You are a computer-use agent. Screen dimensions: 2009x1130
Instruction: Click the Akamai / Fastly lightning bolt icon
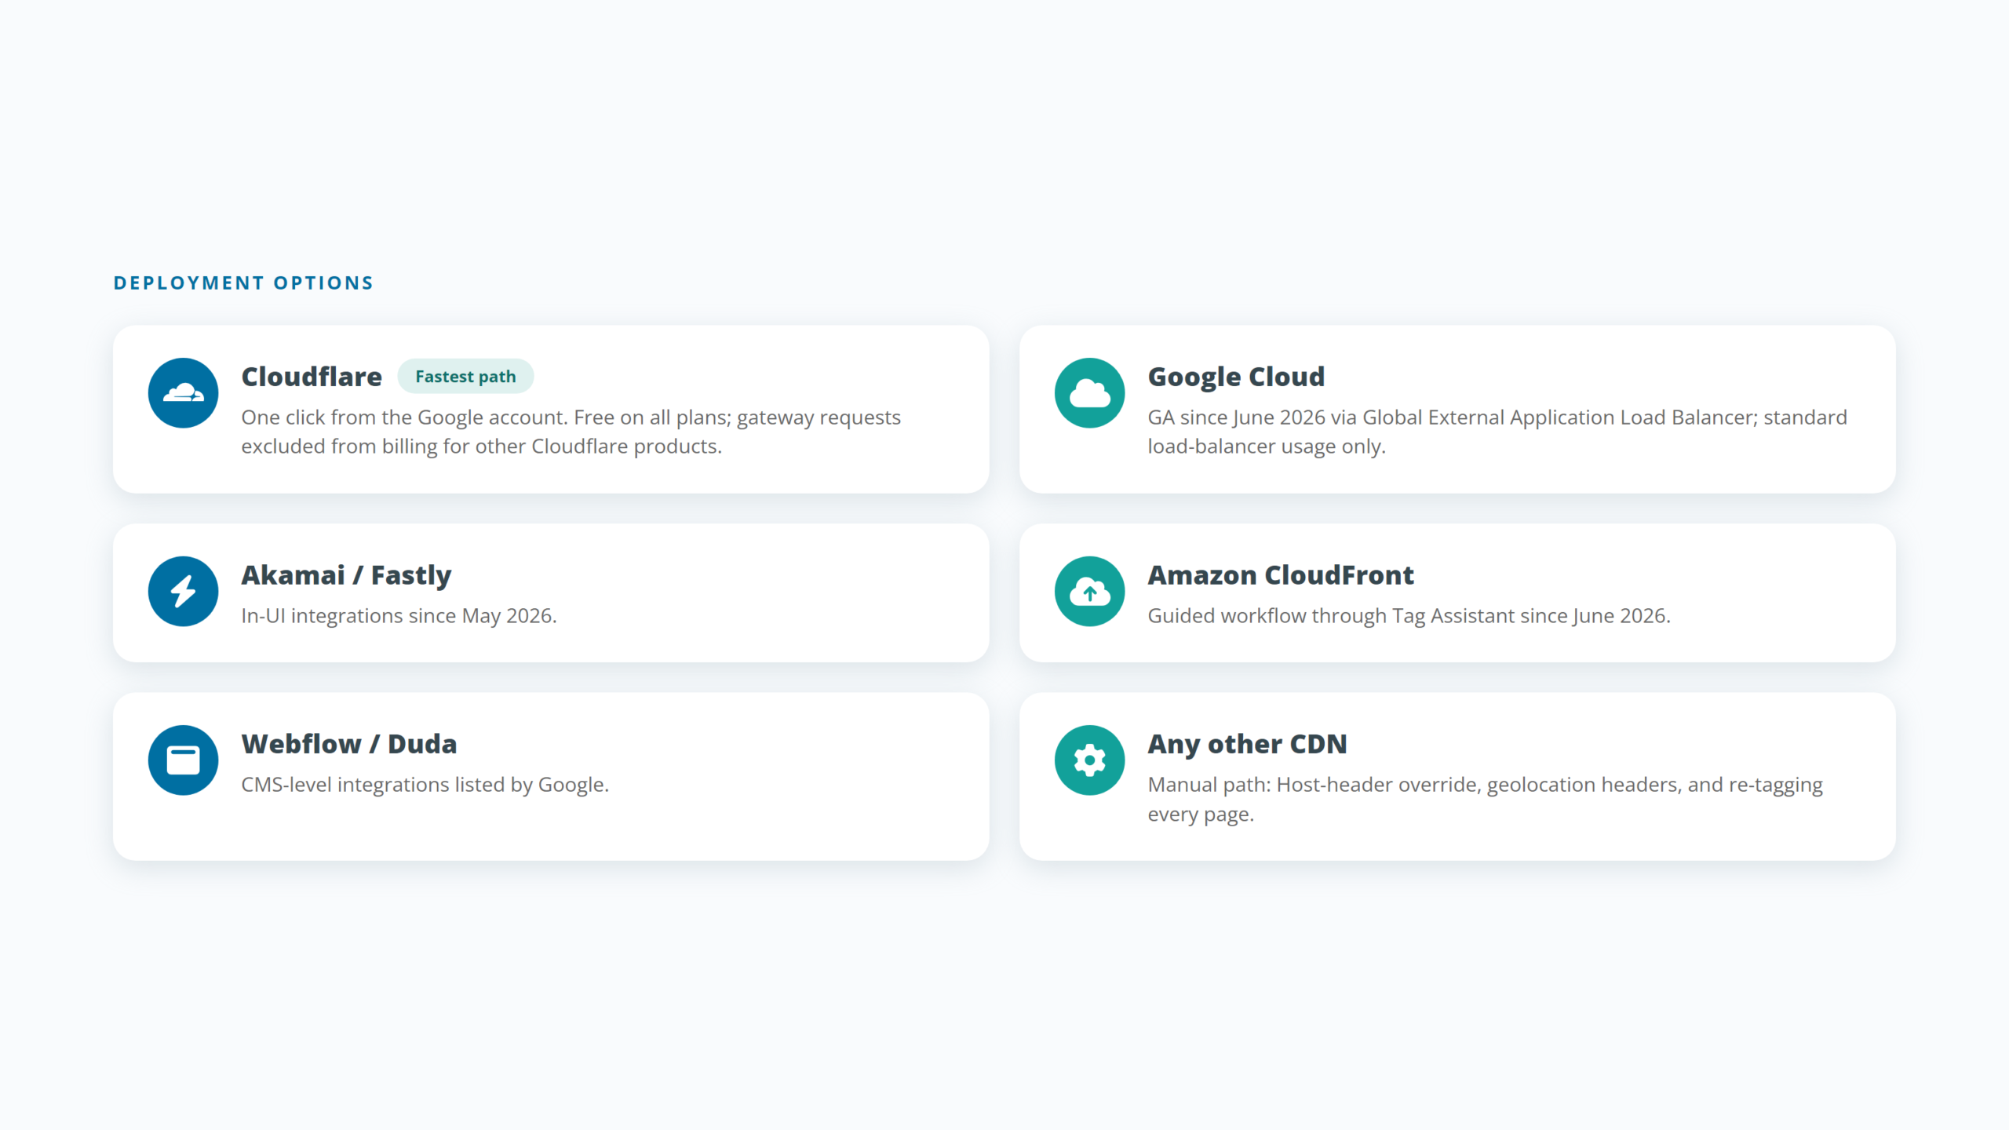click(183, 591)
